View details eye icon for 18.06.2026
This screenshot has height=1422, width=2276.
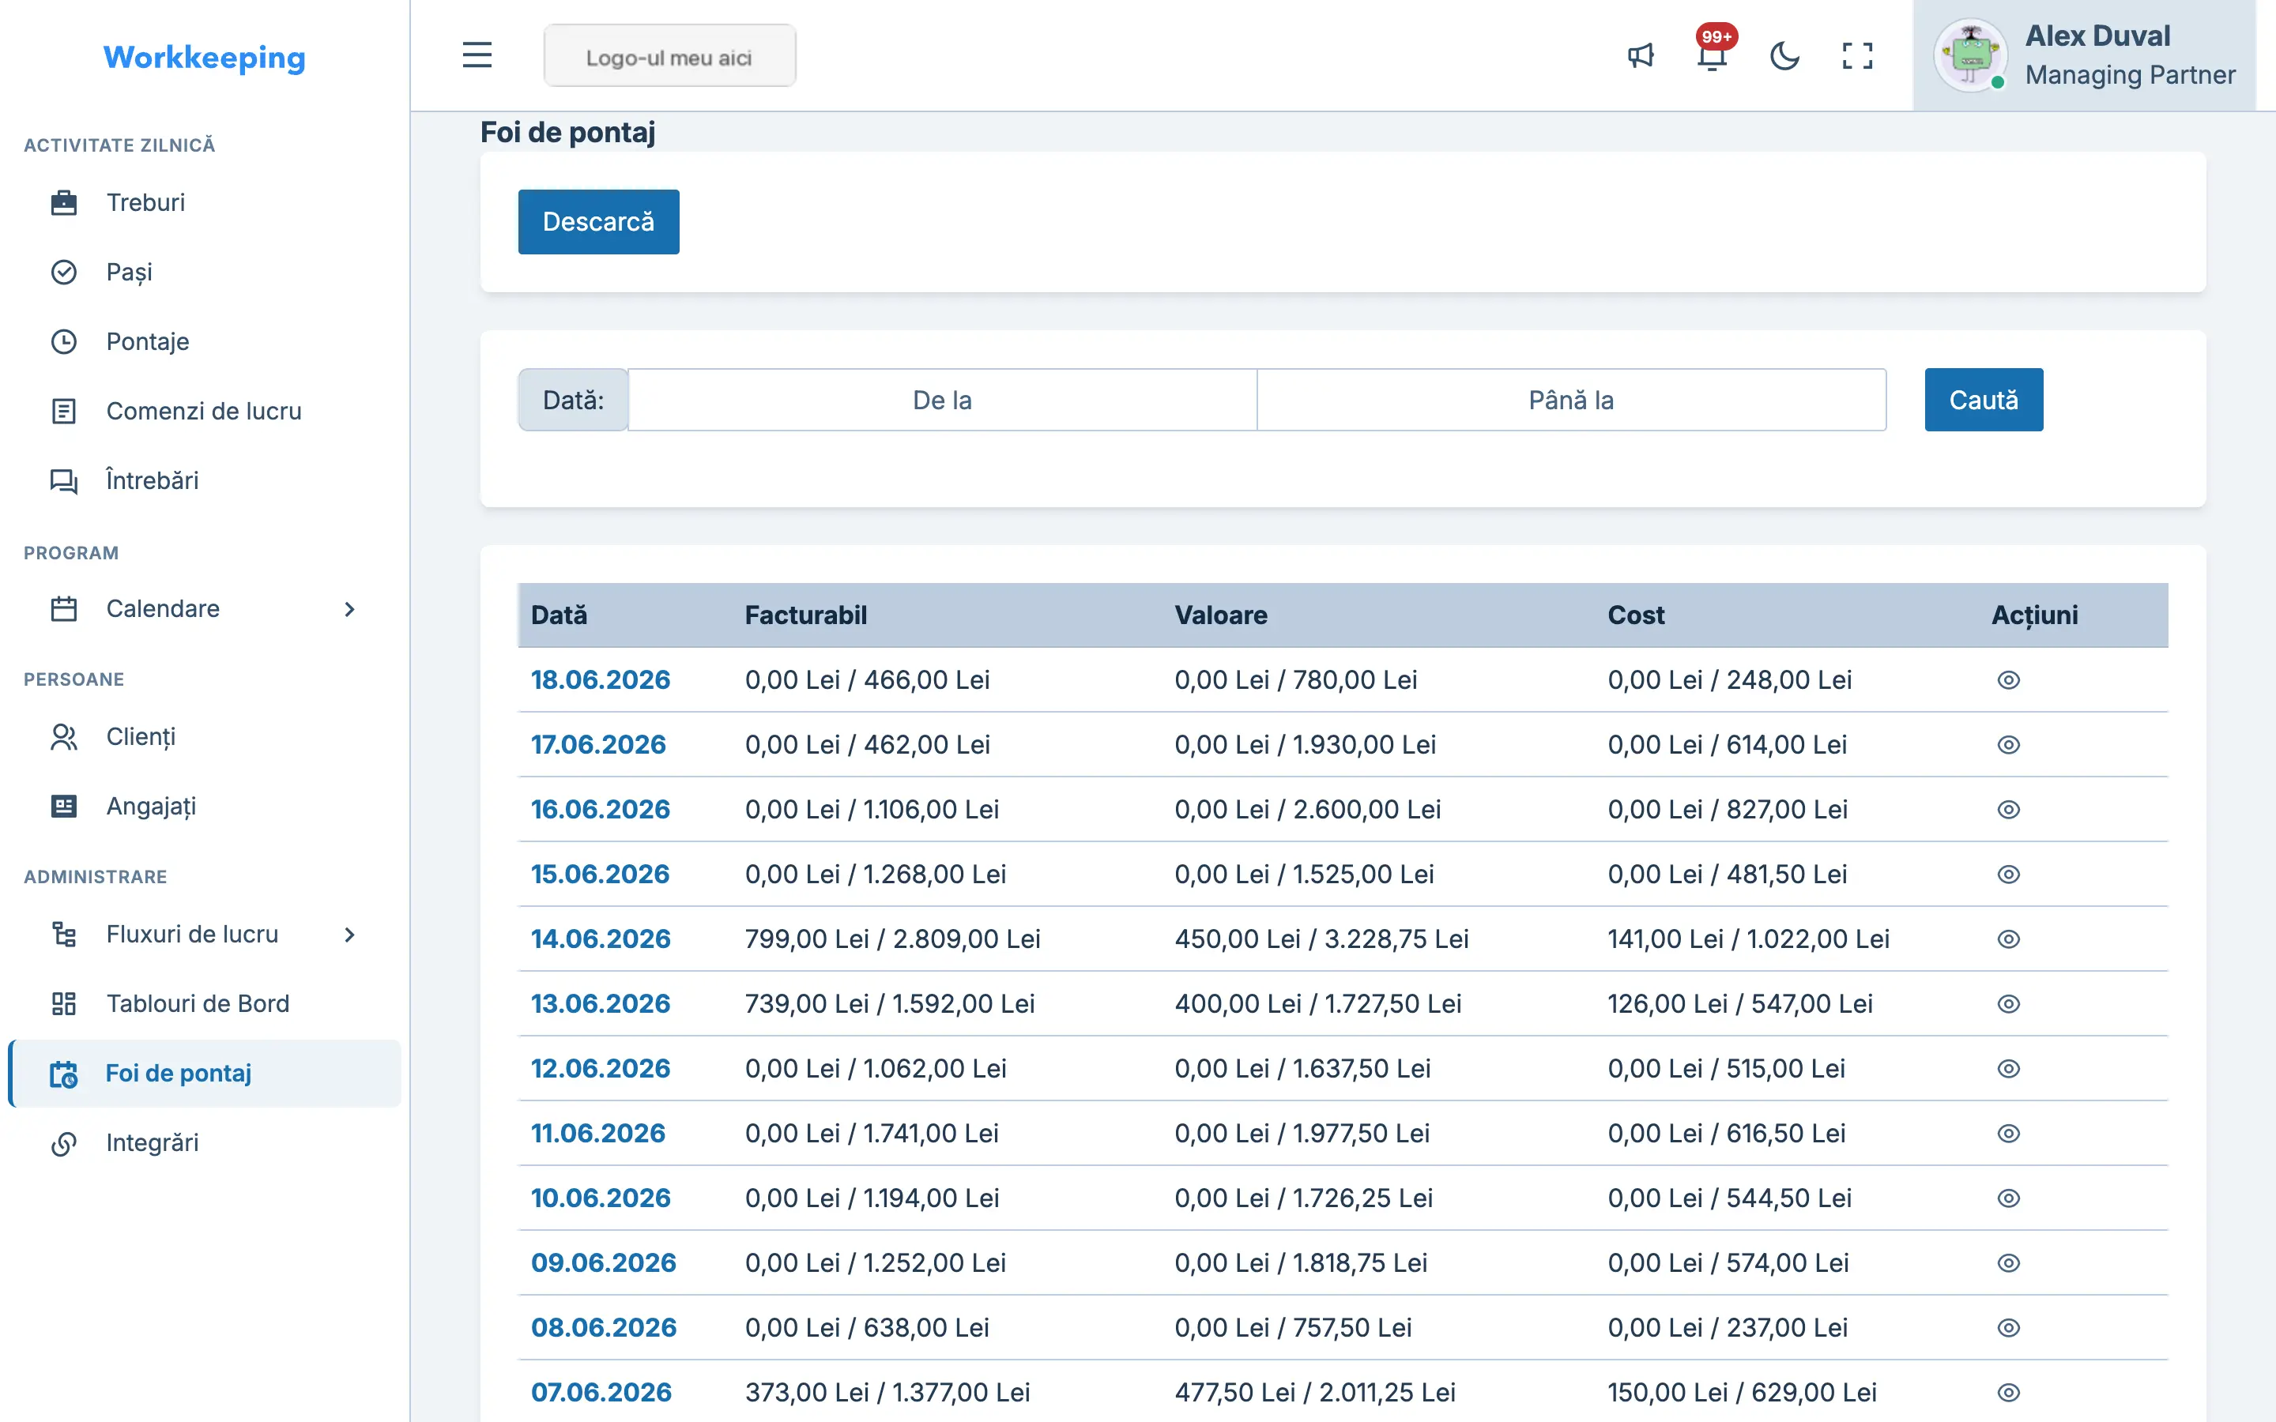[x=2008, y=680]
